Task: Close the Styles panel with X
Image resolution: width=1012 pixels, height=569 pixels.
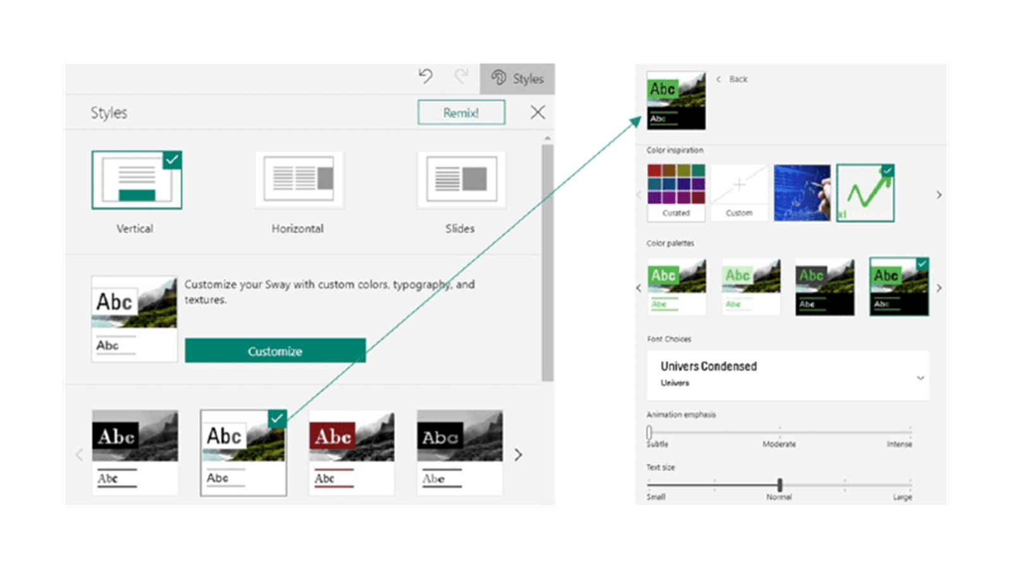Action: coord(538,113)
